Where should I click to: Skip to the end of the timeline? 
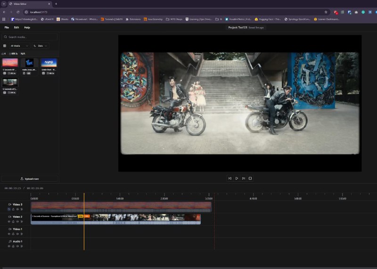coord(243,178)
